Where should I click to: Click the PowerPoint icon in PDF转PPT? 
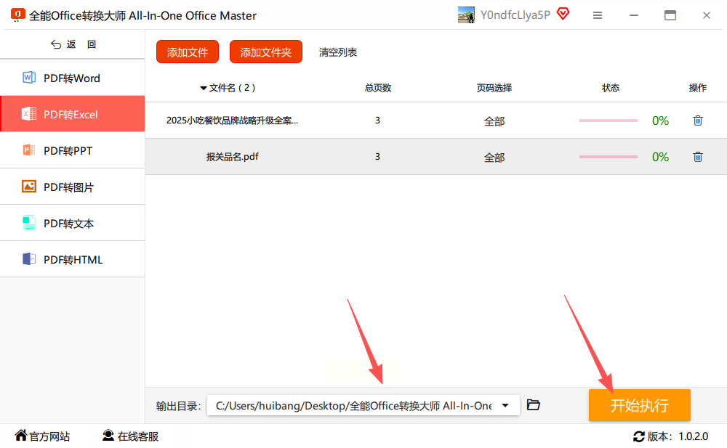[x=29, y=150]
